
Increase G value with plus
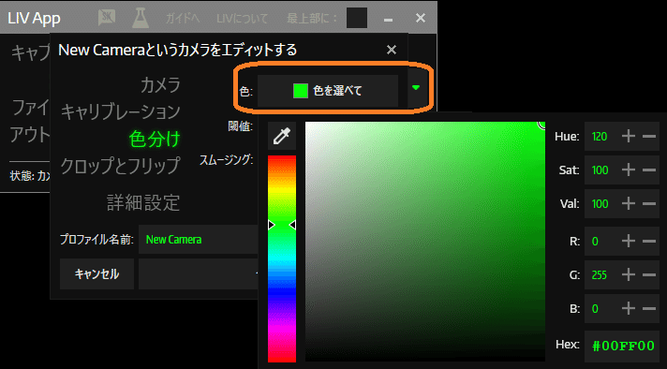pyautogui.click(x=629, y=274)
